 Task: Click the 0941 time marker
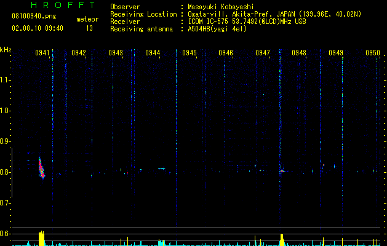tap(42, 53)
